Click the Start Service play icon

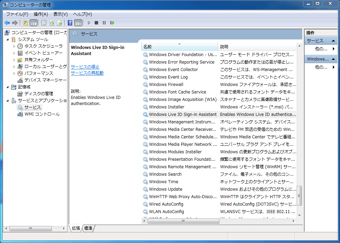click(89, 23)
